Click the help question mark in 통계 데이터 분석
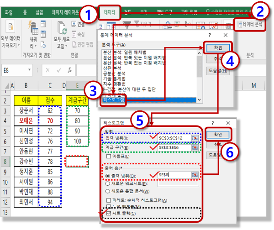 pyautogui.click(x=210, y=35)
